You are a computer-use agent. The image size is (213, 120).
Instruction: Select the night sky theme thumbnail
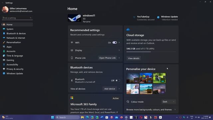[132, 78]
